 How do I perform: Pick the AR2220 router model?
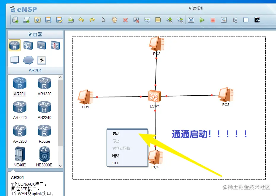click(20, 110)
